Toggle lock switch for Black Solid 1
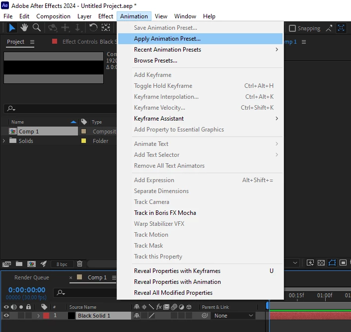351x332 pixels. (28, 316)
